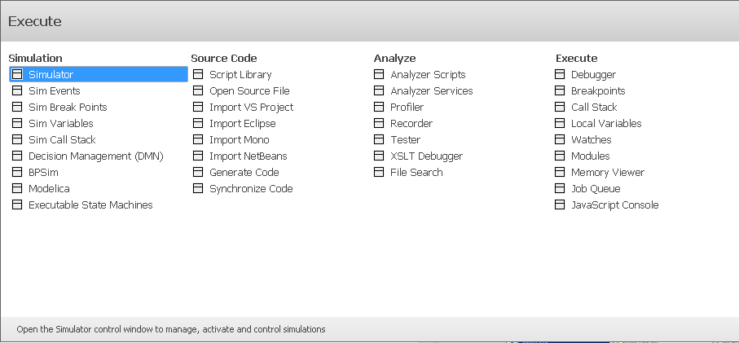739x343 pixels.
Task: Launch File Search
Action: click(x=416, y=173)
